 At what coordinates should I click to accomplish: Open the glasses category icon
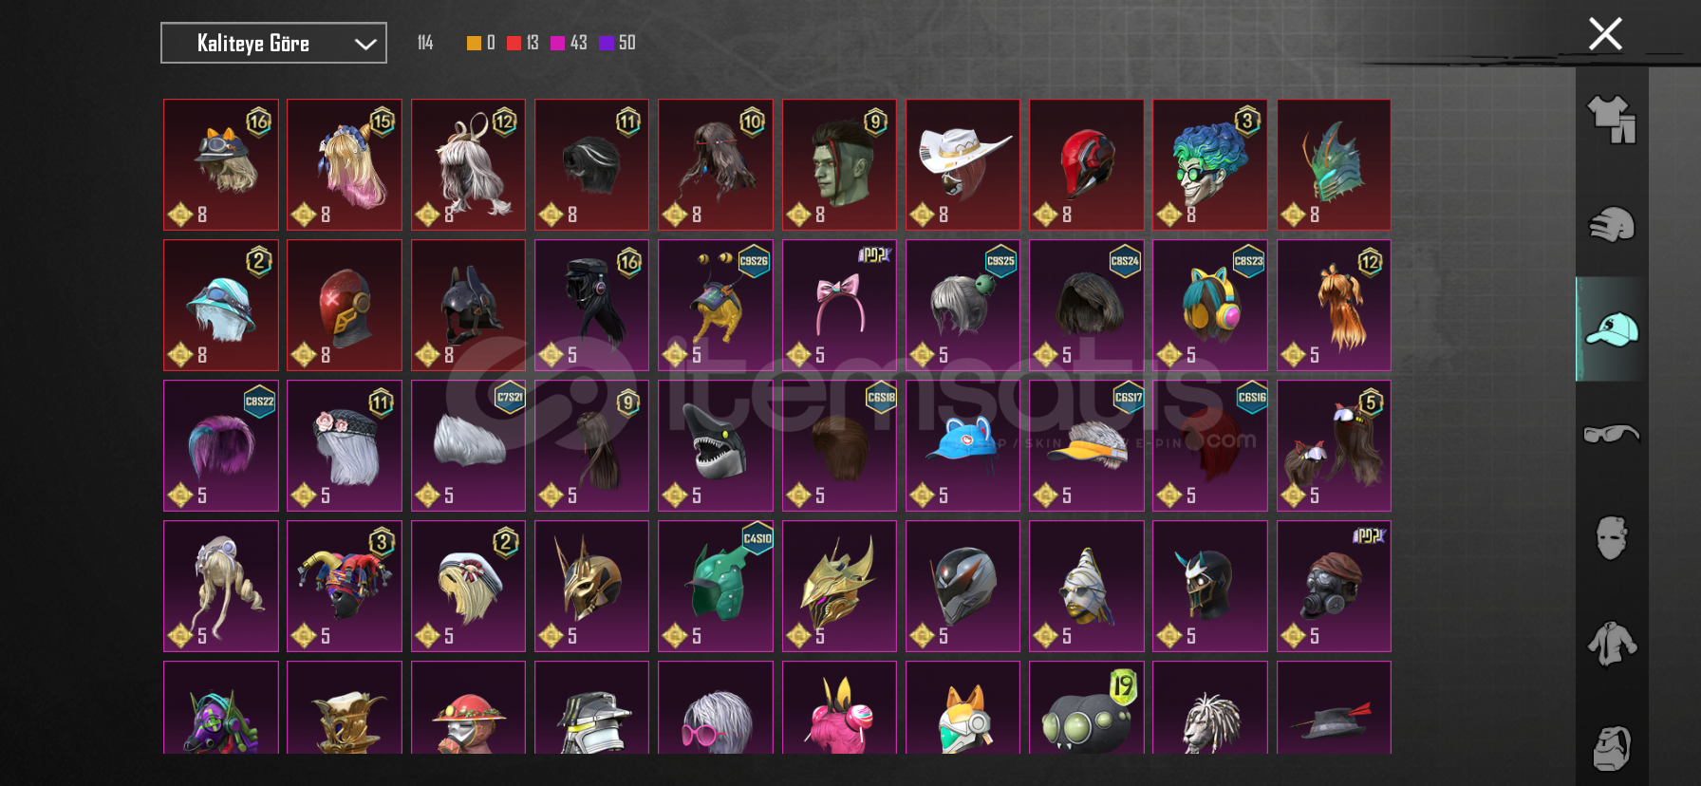pos(1612,434)
